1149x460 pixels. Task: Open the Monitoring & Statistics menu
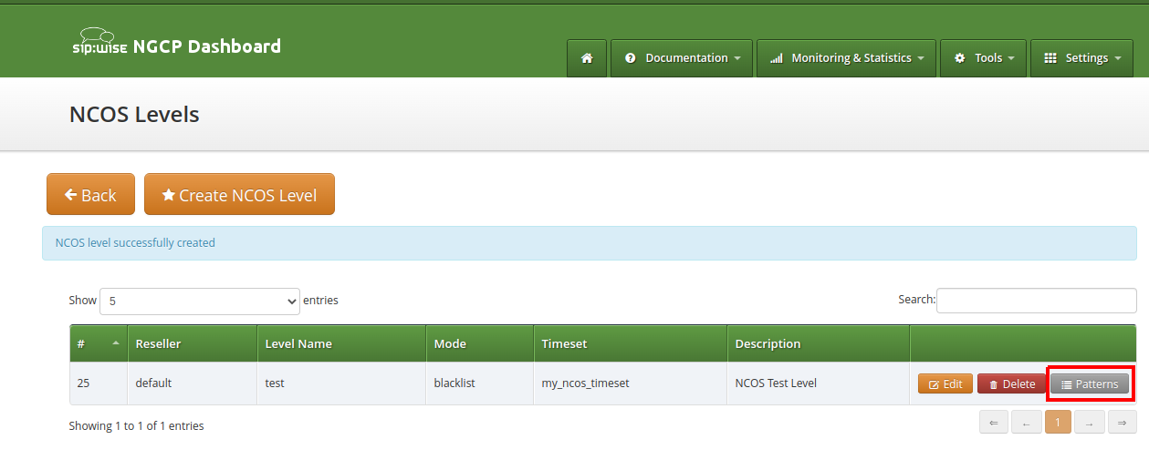click(x=846, y=58)
